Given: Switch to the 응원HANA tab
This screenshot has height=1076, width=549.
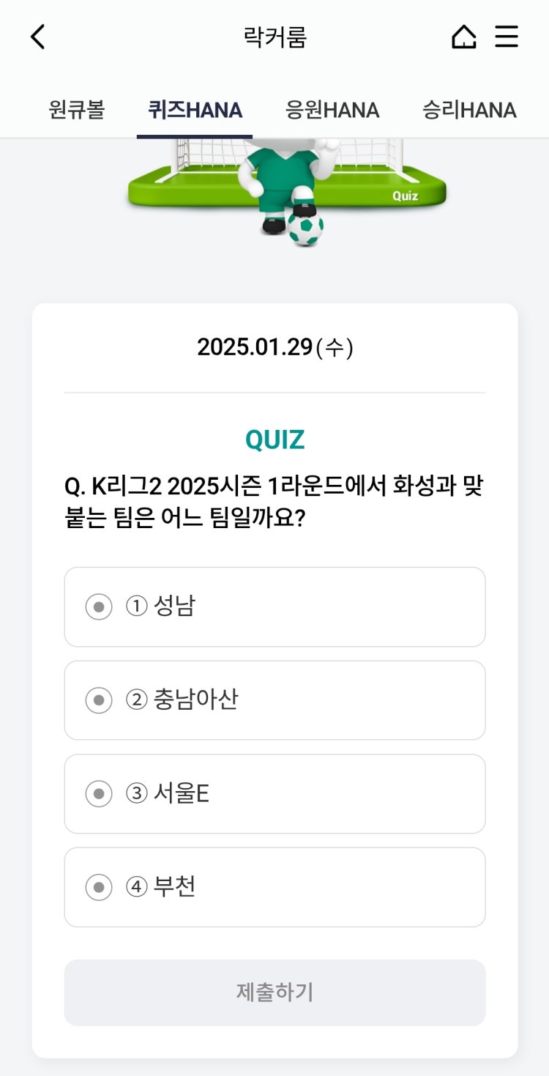Looking at the screenshot, I should point(332,111).
